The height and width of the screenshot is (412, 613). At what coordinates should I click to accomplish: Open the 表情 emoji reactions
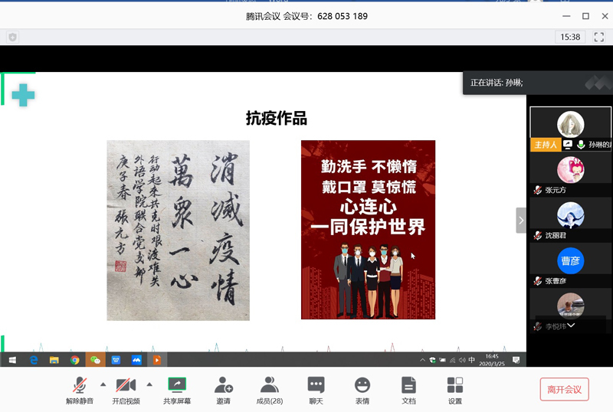[362, 389]
